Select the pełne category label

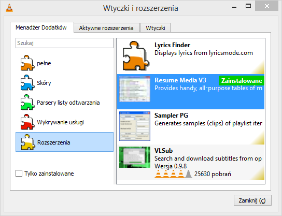(x=44, y=63)
